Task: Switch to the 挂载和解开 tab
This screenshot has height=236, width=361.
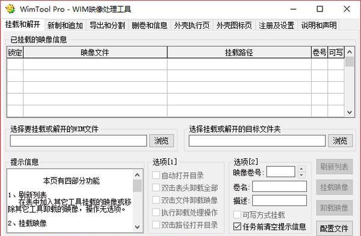Action: pos(23,25)
